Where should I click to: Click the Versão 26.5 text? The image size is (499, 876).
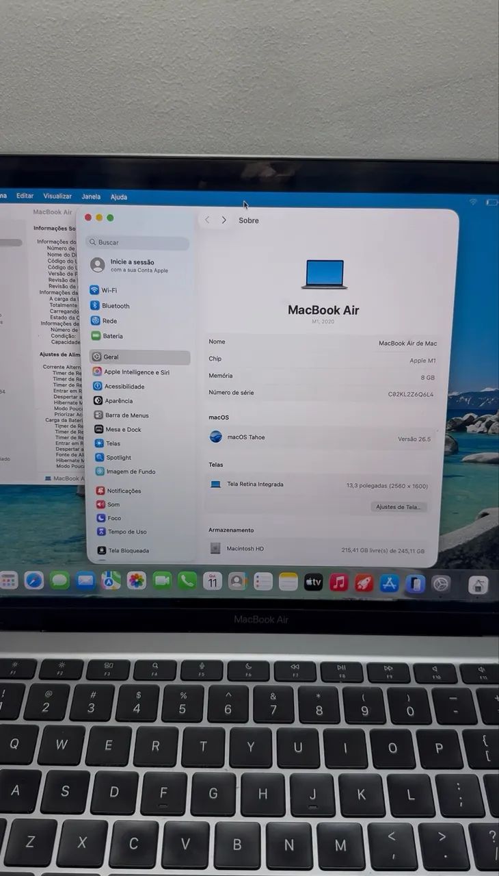[x=414, y=439]
